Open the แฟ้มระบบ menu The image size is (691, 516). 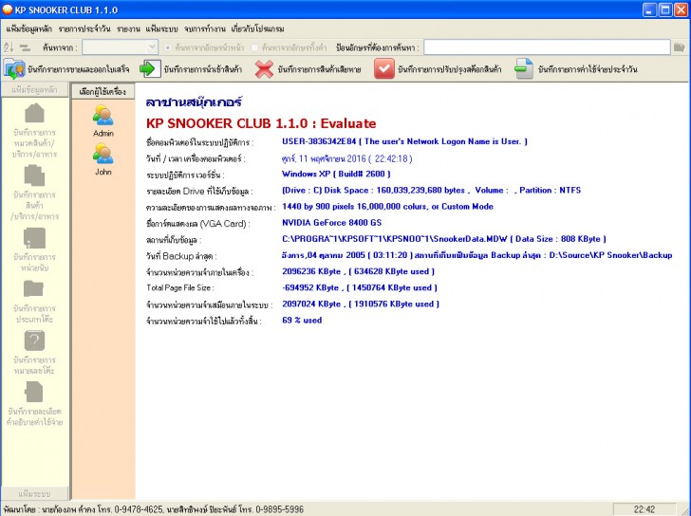click(x=161, y=29)
